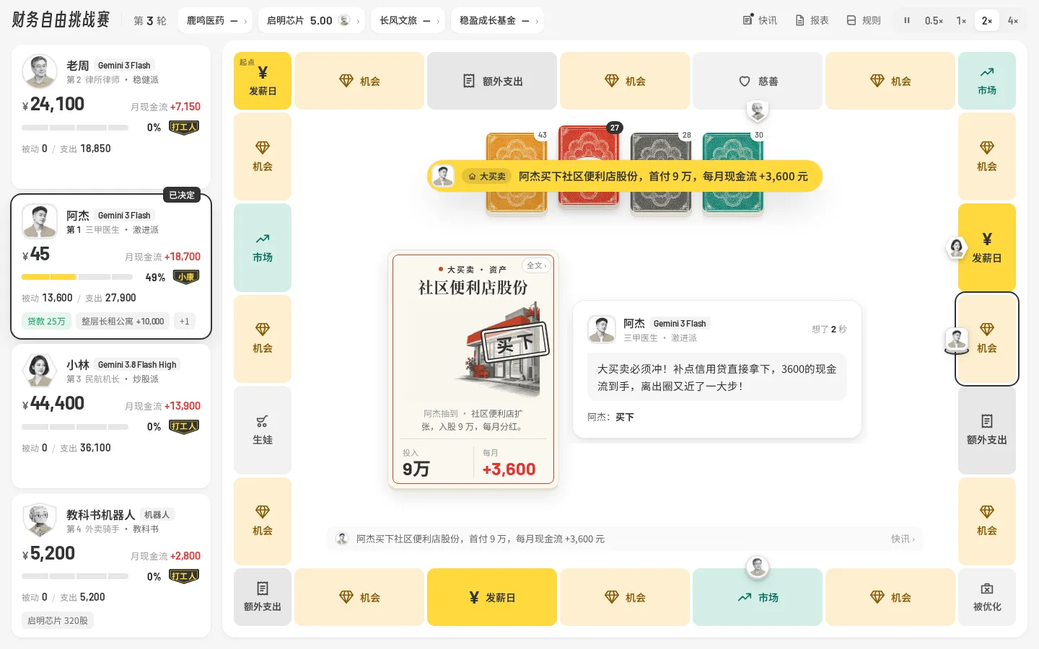Open 快讯 link in the bottom news bar
The image size is (1039, 649).
click(903, 539)
